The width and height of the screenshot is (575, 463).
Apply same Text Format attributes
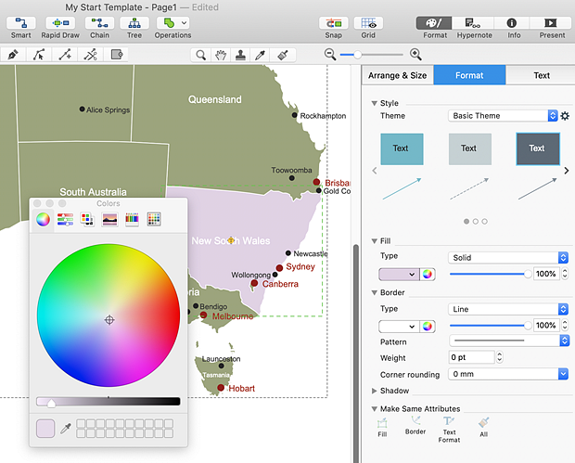tap(449, 427)
